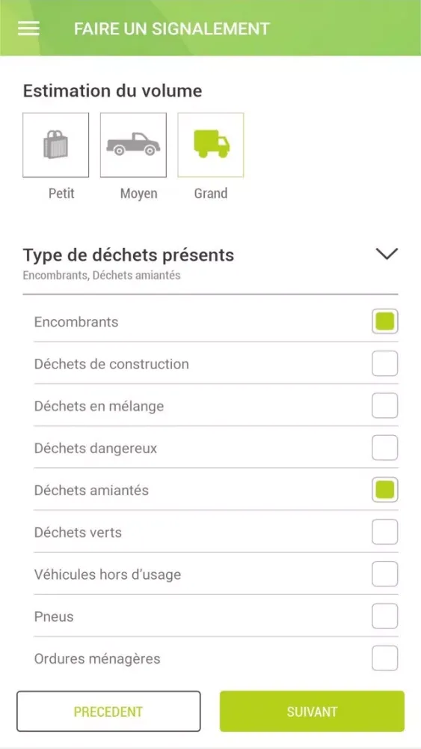Enable the Ordures ménagères checkbox
Screen dimensions: 421x749
385,658
